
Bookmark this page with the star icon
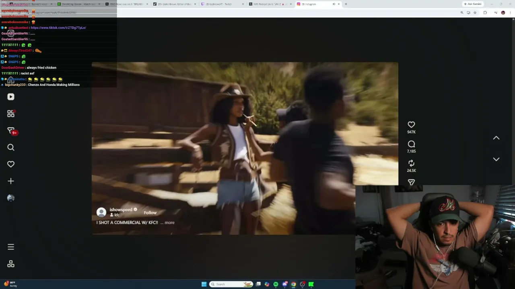[x=475, y=12]
